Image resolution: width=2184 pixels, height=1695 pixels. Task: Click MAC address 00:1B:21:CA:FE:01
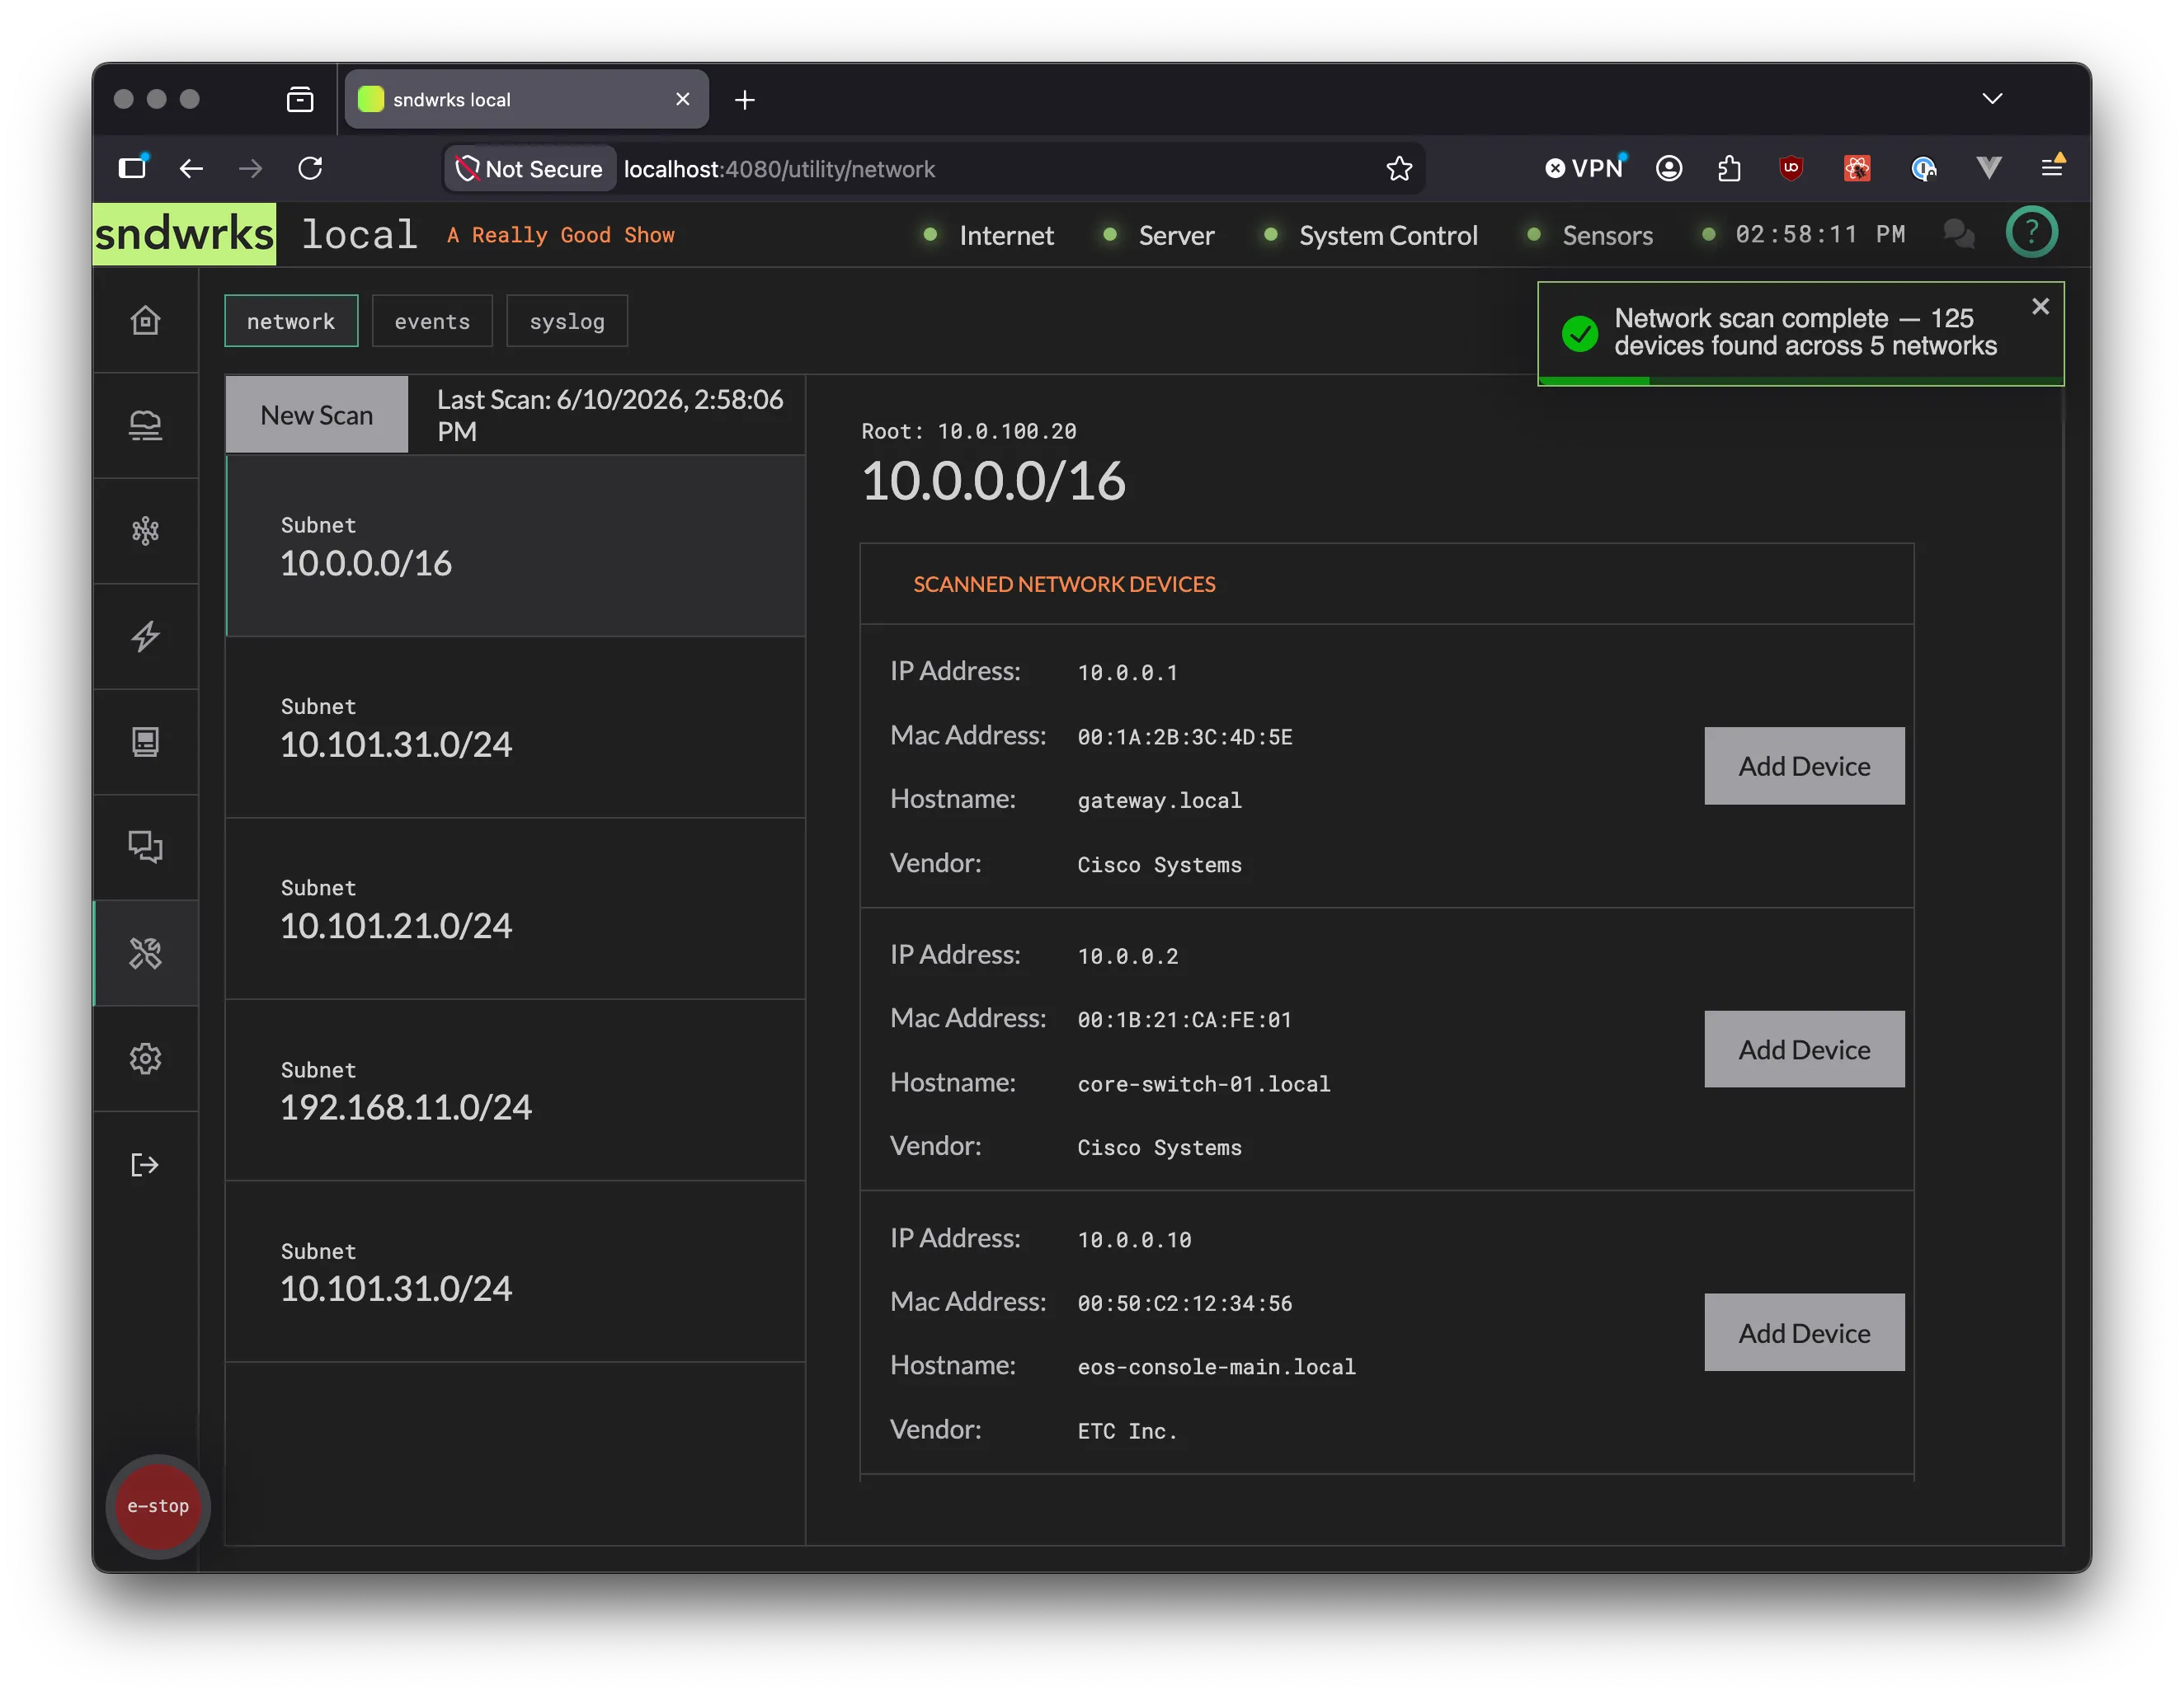(x=1185, y=1020)
